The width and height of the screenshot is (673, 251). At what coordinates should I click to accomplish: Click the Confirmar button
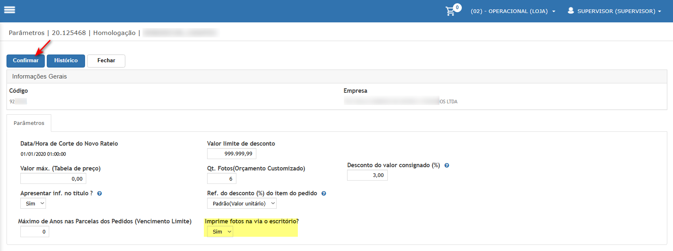[26, 61]
